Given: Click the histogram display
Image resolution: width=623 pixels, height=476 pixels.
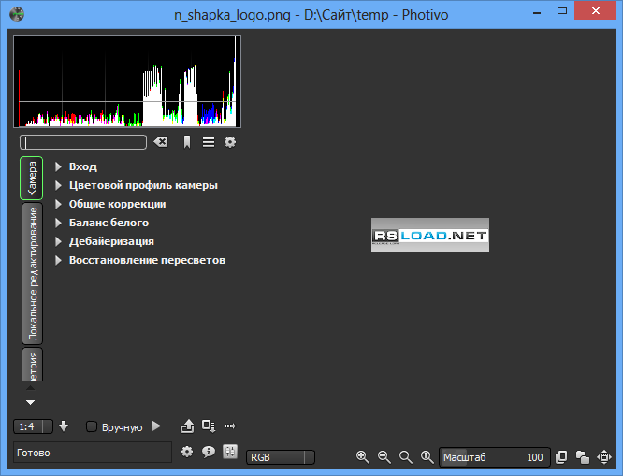Looking at the screenshot, I should (x=127, y=81).
